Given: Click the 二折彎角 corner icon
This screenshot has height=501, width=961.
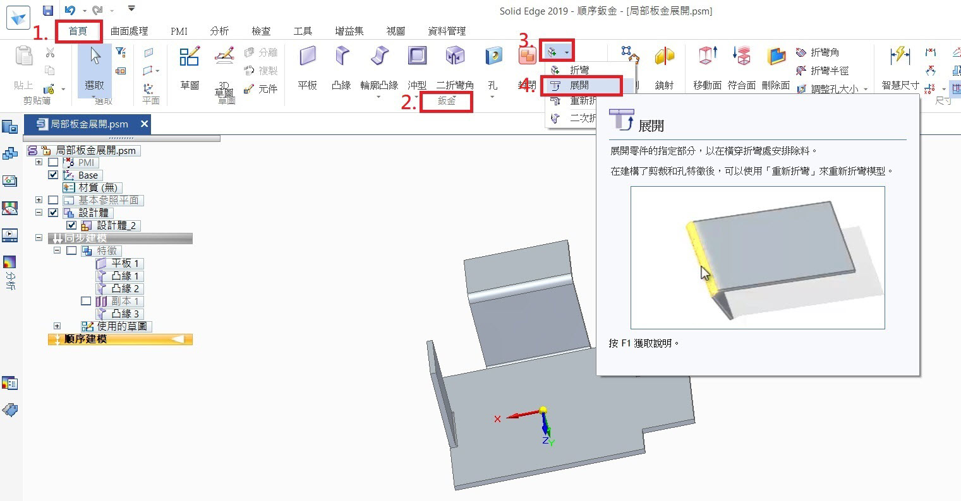Looking at the screenshot, I should click(x=455, y=56).
